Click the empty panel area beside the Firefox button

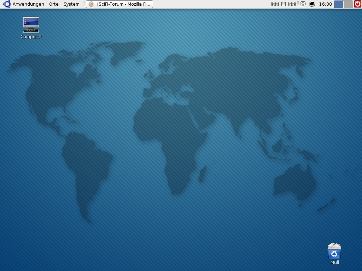pos(212,4)
